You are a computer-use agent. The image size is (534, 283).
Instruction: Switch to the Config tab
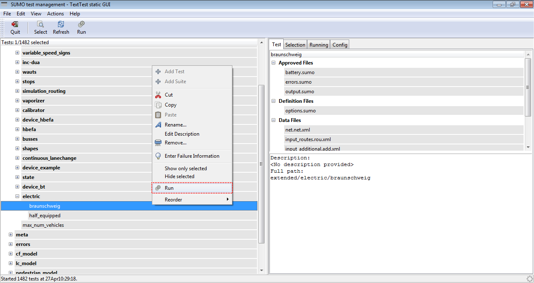340,45
